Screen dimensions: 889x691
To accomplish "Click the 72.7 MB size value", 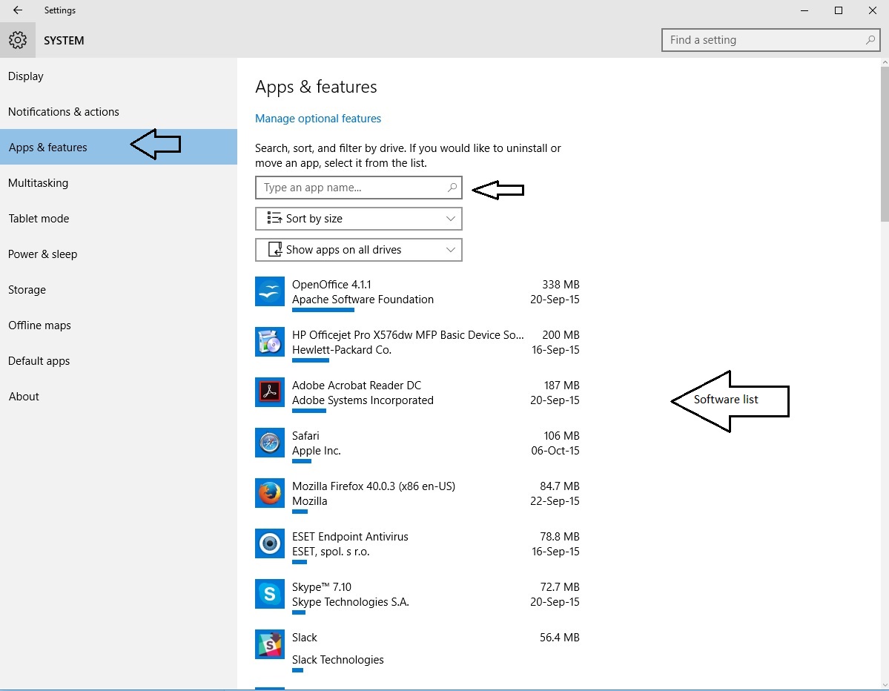I will tap(560, 587).
